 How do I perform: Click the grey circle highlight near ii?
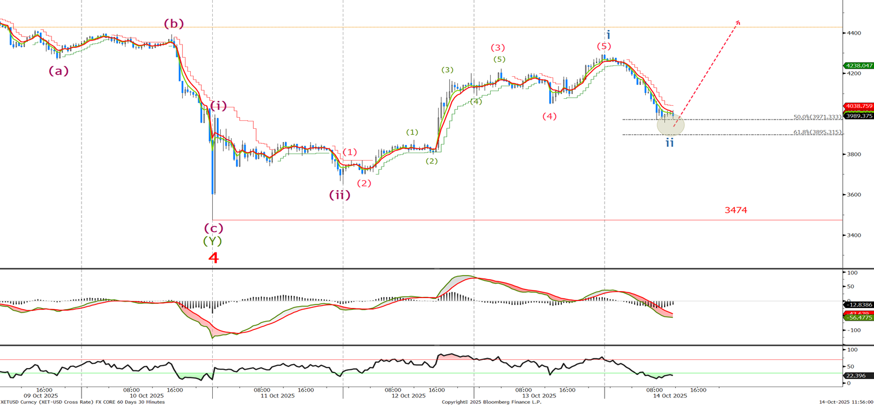pos(671,125)
